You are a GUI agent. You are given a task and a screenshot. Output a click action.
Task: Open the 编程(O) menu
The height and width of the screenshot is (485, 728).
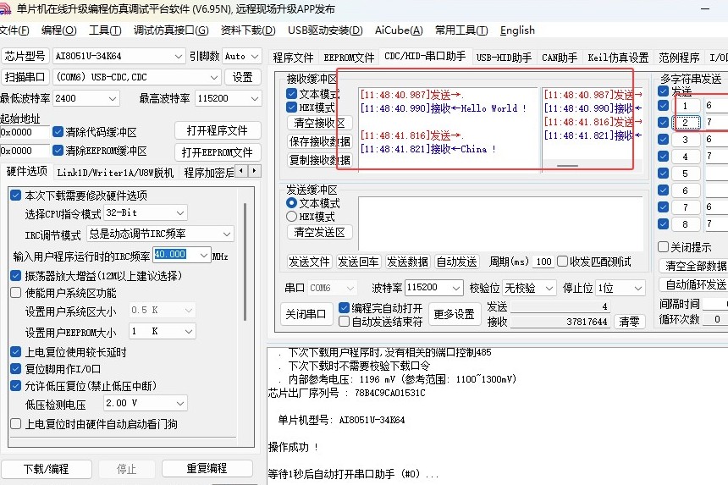59,30
